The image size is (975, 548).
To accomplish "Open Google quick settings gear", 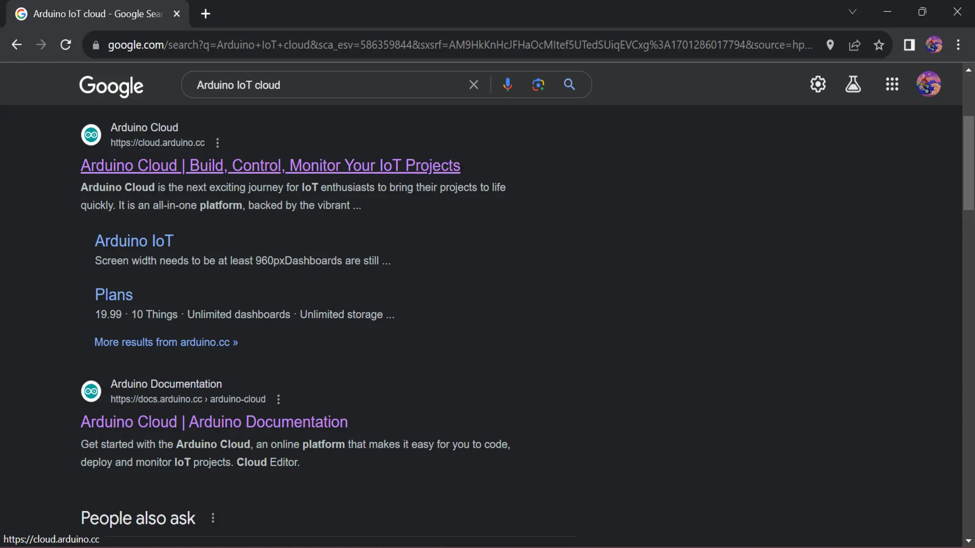I will tap(818, 84).
